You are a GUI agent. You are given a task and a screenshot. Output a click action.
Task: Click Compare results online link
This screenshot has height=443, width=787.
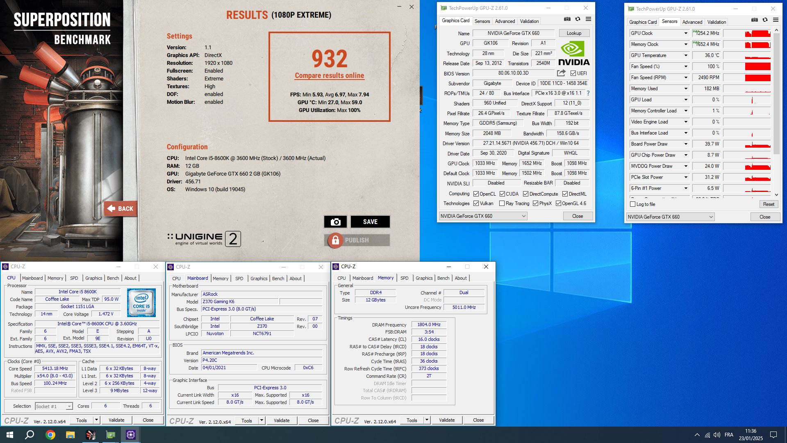click(329, 75)
